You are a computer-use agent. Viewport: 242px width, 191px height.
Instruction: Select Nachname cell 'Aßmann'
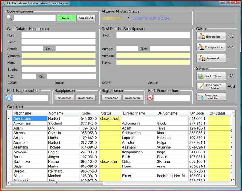coord(30,152)
